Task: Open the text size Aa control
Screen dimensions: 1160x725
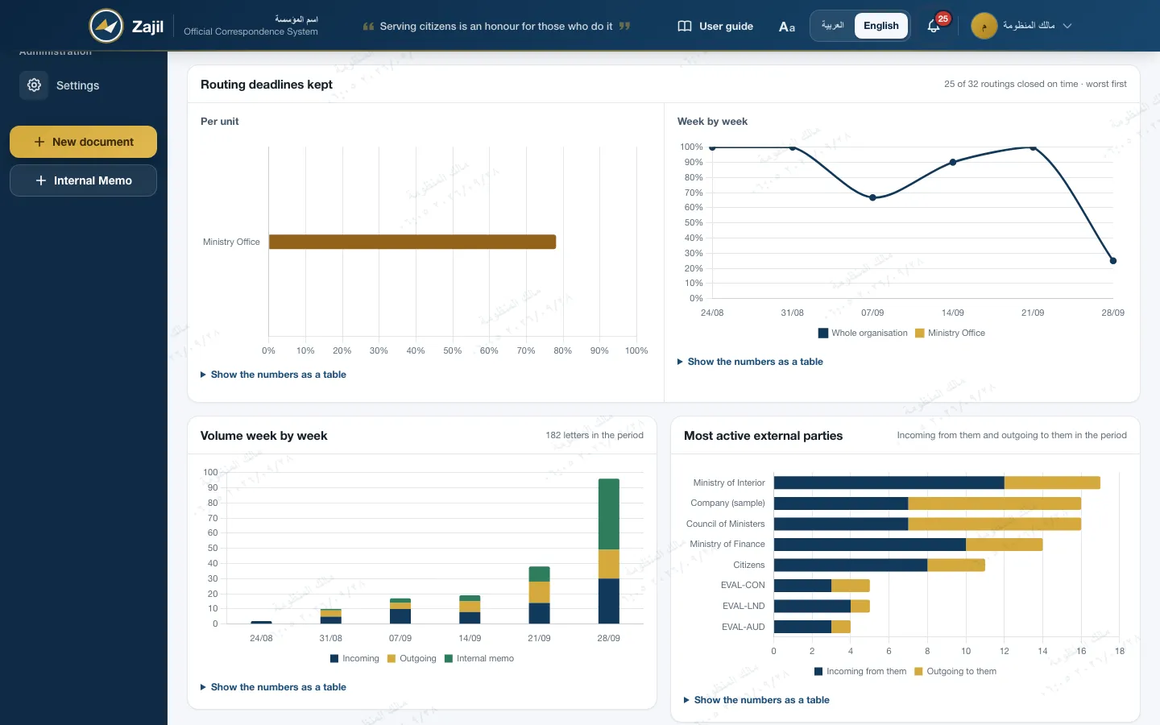Action: coord(787,27)
